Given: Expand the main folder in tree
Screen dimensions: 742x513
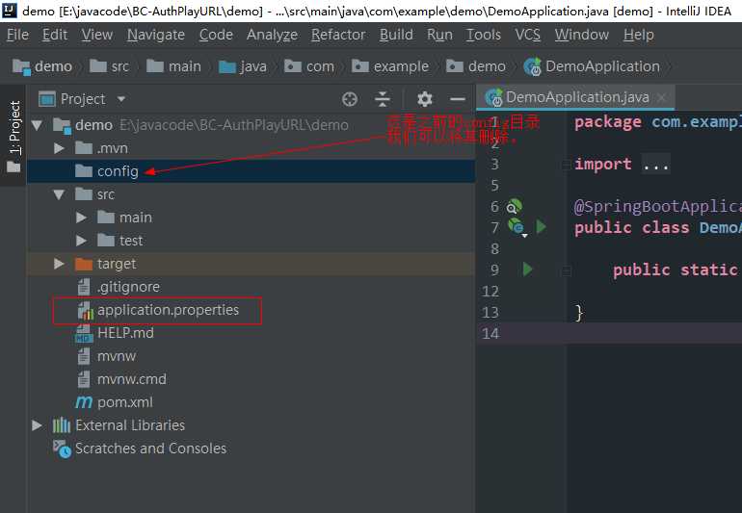Looking at the screenshot, I should point(81,218).
